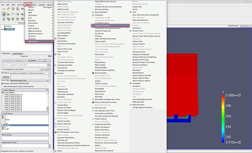Click the Delete button
This screenshot has width=252, height=153.
coord(32,61)
